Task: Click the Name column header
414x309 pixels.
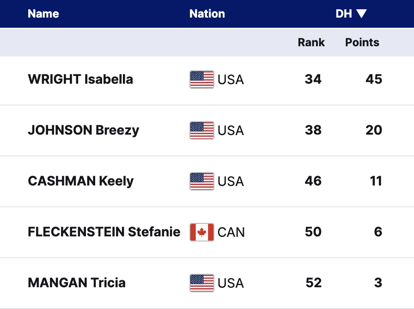Action: (x=43, y=14)
